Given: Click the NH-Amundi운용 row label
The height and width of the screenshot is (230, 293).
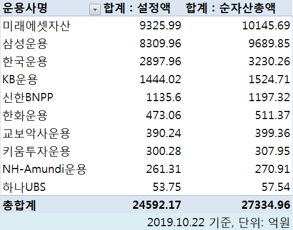Looking at the screenshot, I should pos(45,169).
